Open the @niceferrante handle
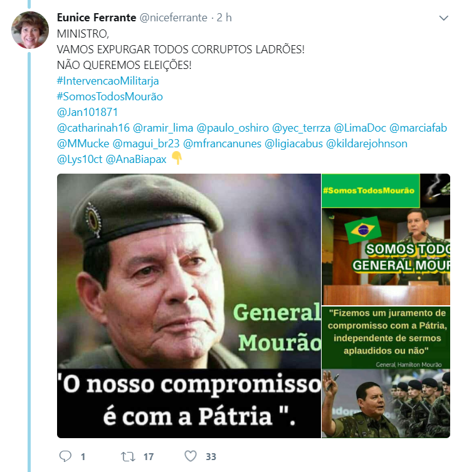Viewport: 474px width, 472px height. [173, 18]
